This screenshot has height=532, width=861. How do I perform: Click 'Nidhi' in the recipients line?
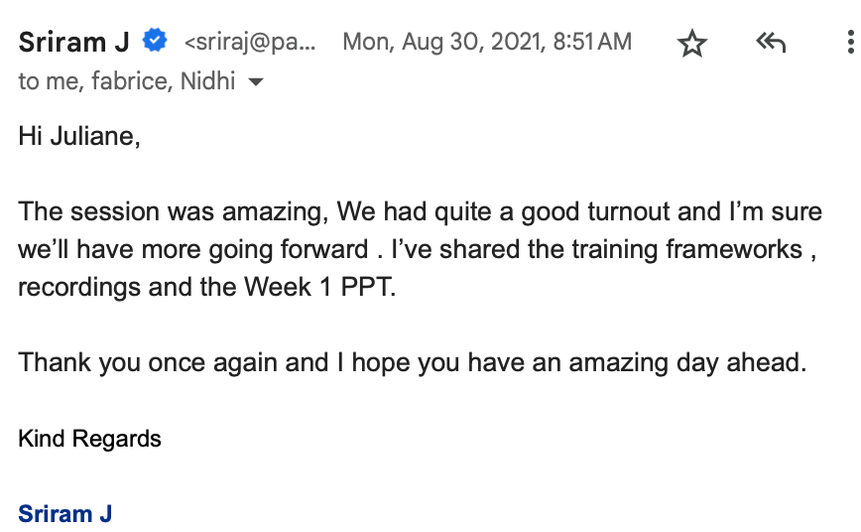(x=207, y=80)
